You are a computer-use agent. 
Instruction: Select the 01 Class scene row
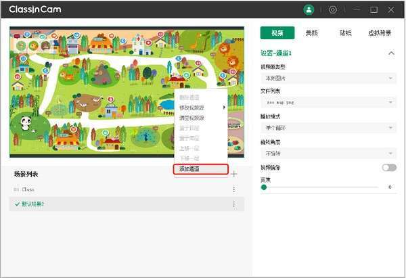[127, 189]
